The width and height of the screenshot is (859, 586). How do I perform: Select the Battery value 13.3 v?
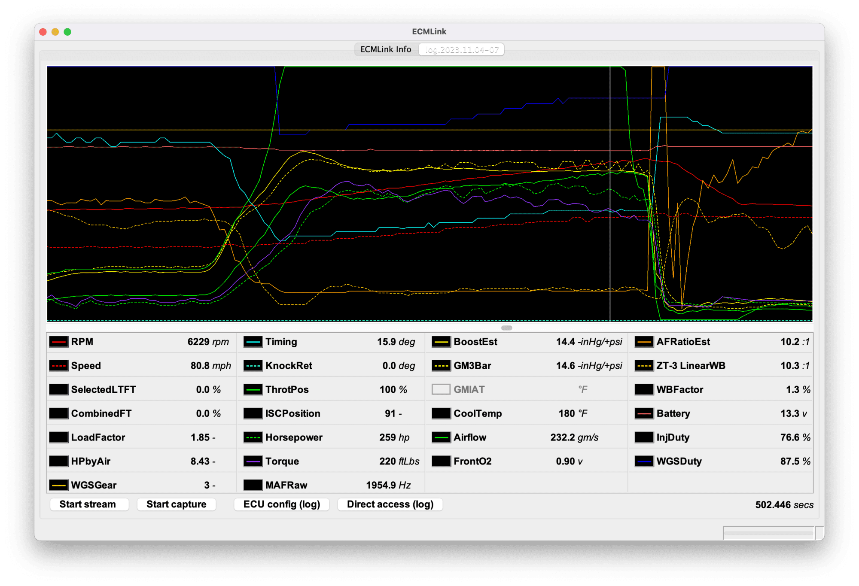tap(794, 413)
